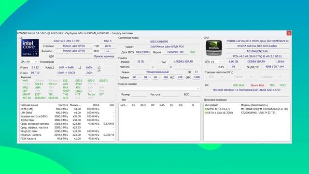Image resolution: width=309 pixels, height=174 pixels.
Task: Select the ST2000LM007 SATA drive row
Action: pyautogui.click(x=247, y=113)
